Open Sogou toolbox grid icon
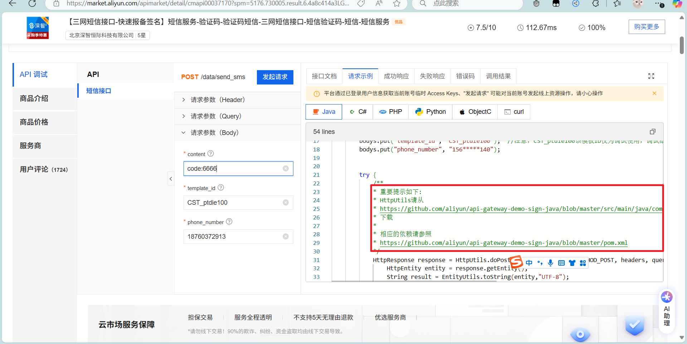 coord(583,263)
